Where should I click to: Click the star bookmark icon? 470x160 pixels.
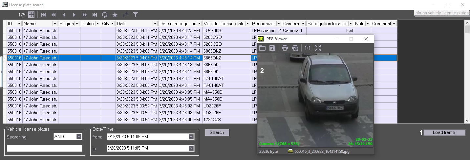pyautogui.click(x=115, y=15)
